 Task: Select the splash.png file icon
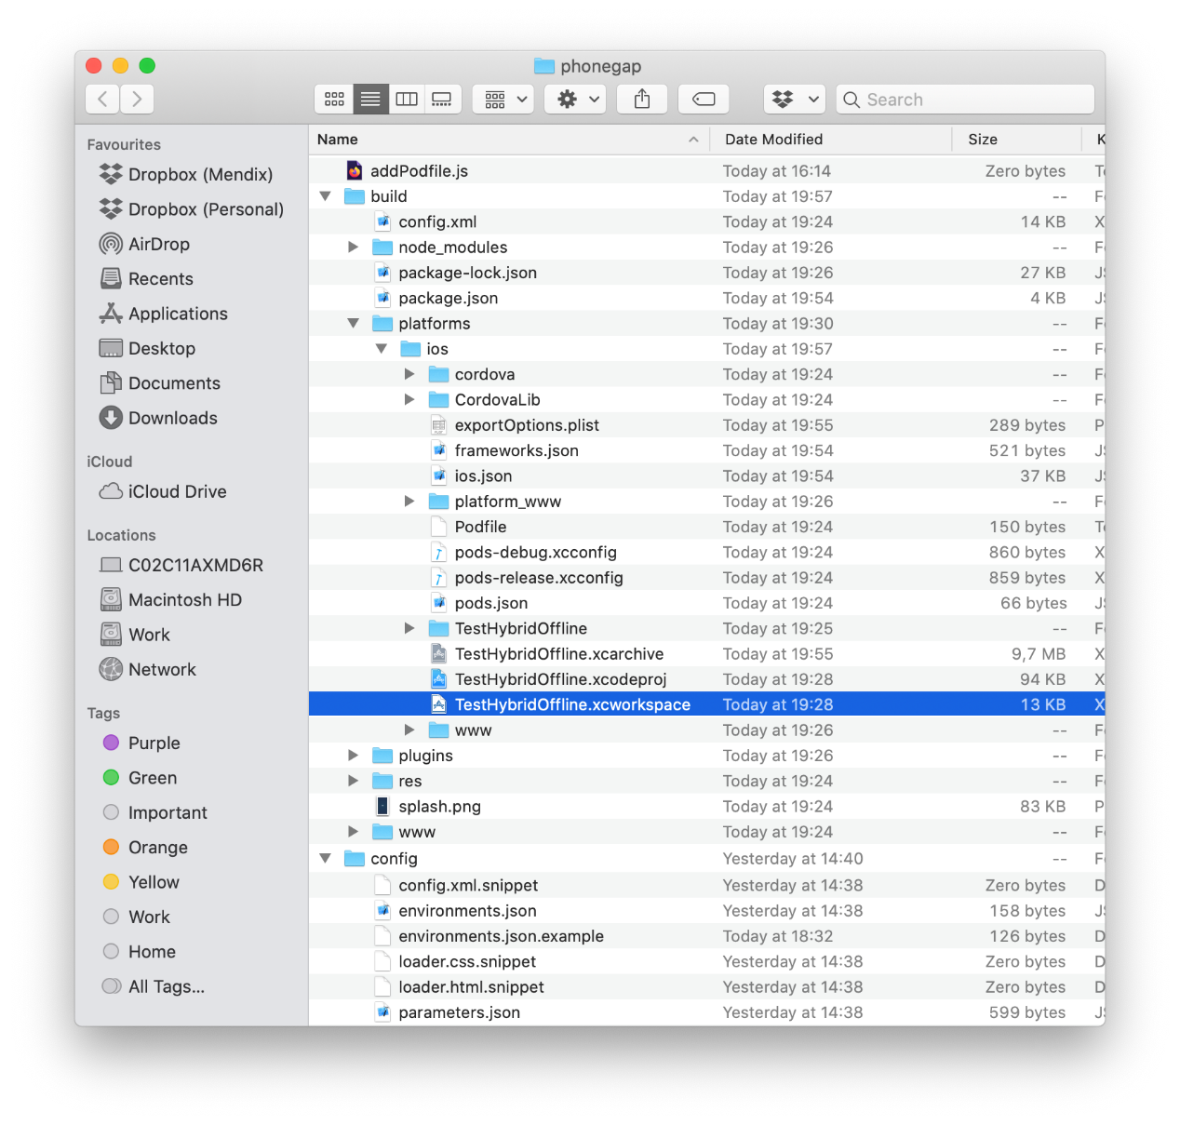click(382, 806)
